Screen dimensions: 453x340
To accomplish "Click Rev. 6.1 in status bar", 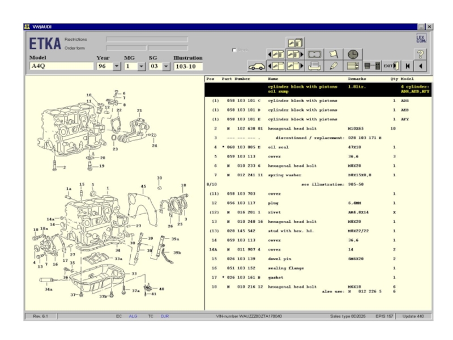I will (x=40, y=316).
